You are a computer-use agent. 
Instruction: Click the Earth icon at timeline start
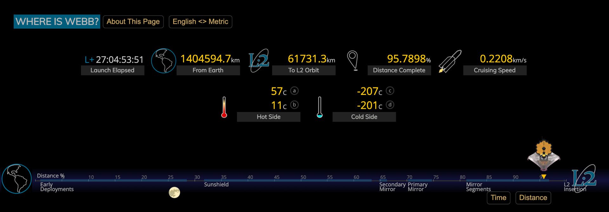pos(16,179)
